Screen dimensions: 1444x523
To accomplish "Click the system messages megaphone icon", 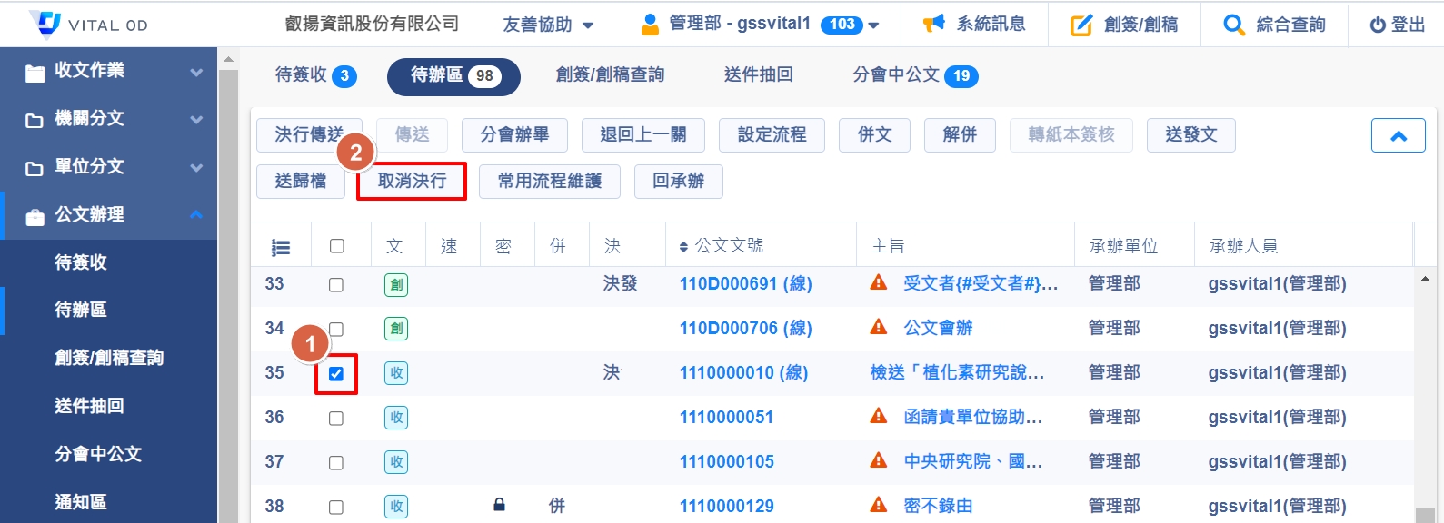I will (933, 25).
